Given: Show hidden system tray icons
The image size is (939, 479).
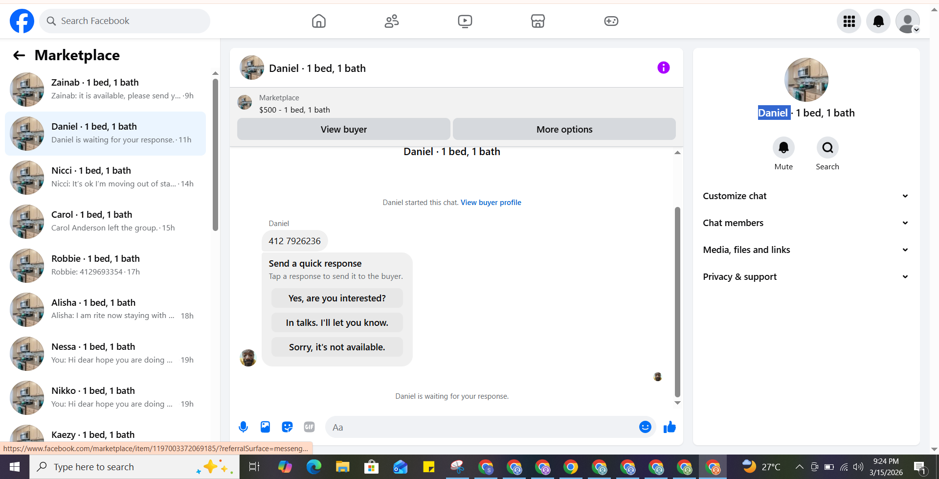Looking at the screenshot, I should coord(799,467).
